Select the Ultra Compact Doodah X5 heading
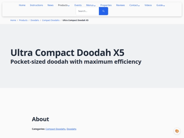The width and height of the screenshot is (184, 138). pos(67,52)
